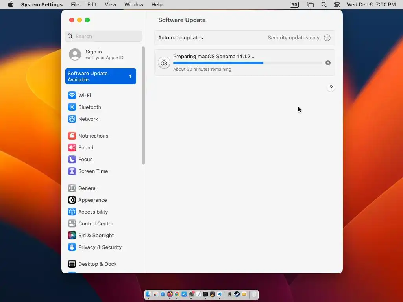Open Finder from the Dock
Viewport: 403px width, 302px height.
(148, 294)
